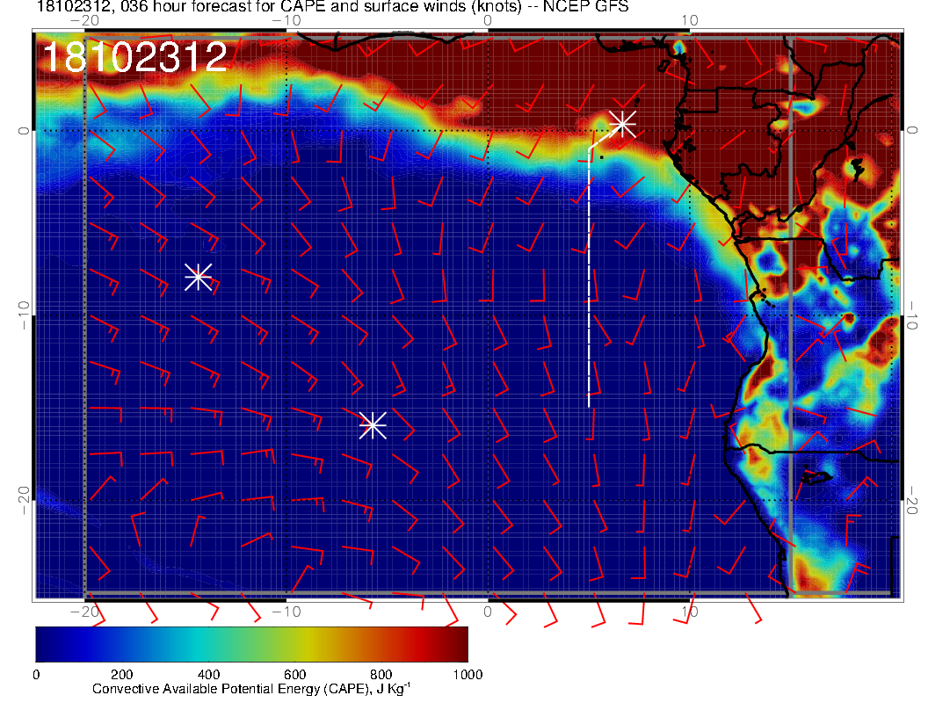The image size is (928, 717).
Task: Click the 200 tick label under the colorbar
Action: pyautogui.click(x=122, y=675)
